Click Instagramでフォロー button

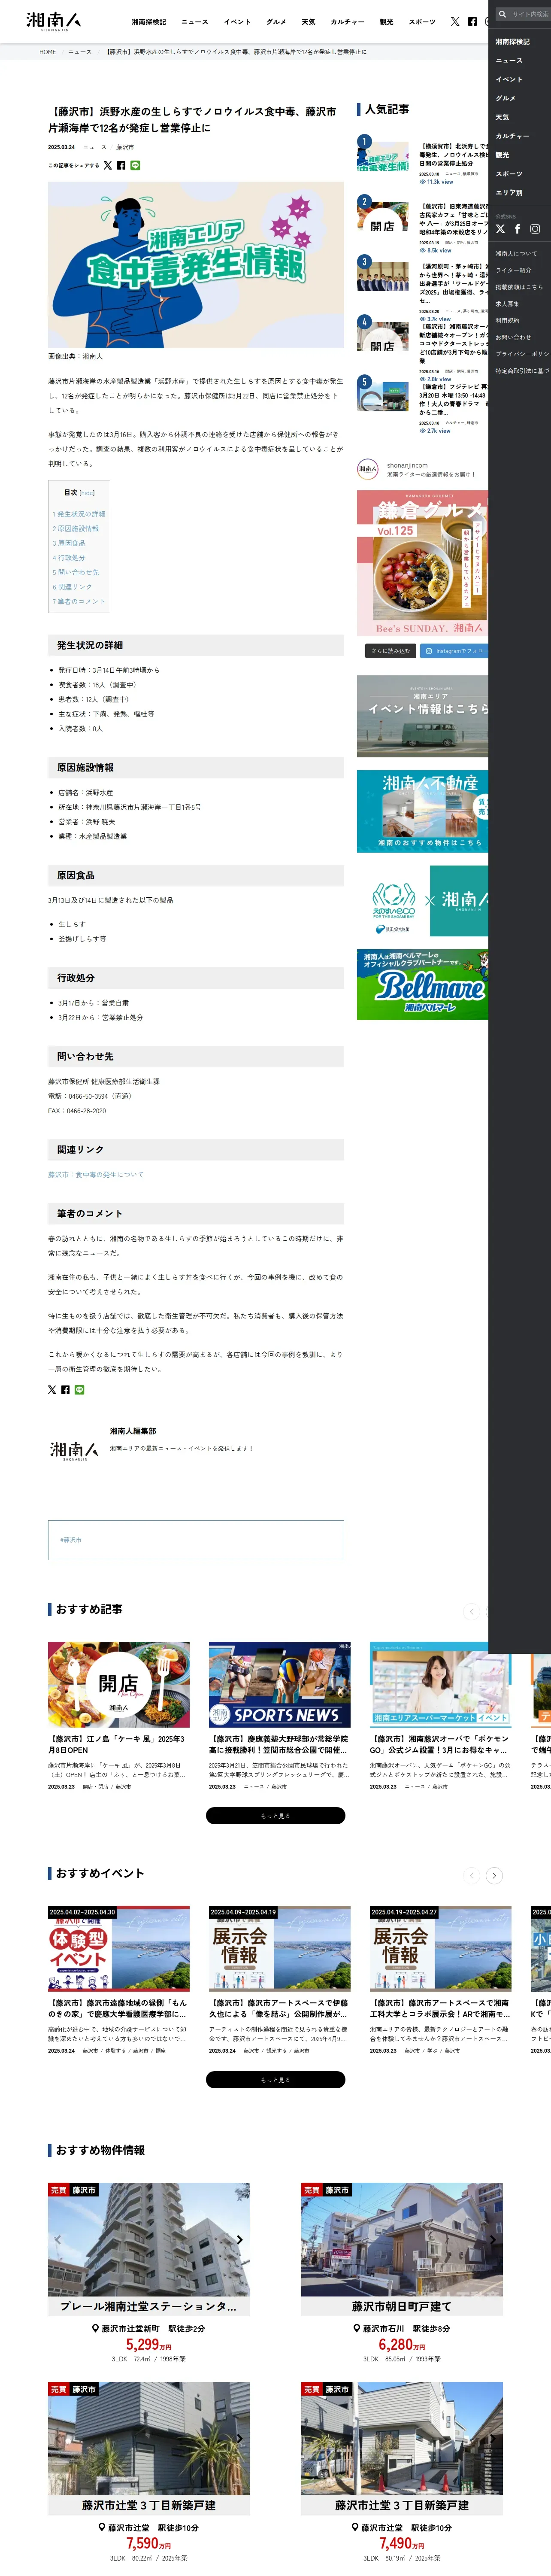(454, 651)
